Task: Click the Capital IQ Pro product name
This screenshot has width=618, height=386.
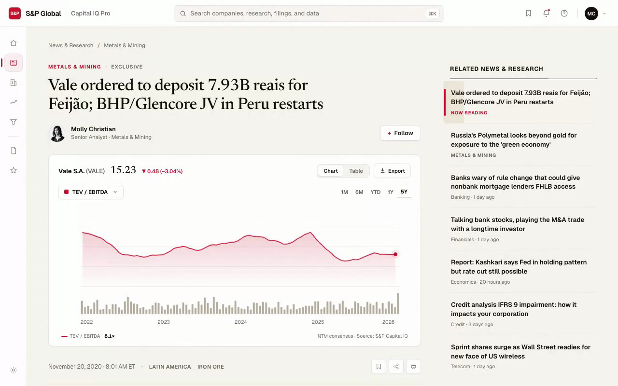Action: click(x=91, y=14)
